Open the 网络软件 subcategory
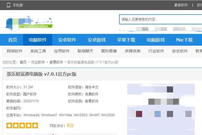Image resolution: width=202 pixels, height=135 pixels. click(x=14, y=51)
